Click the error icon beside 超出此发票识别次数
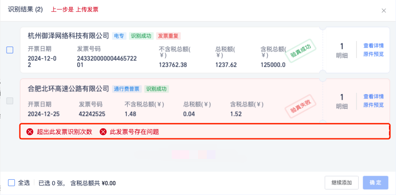Image resolution: width=396 pixels, height=195 pixels. (30, 132)
